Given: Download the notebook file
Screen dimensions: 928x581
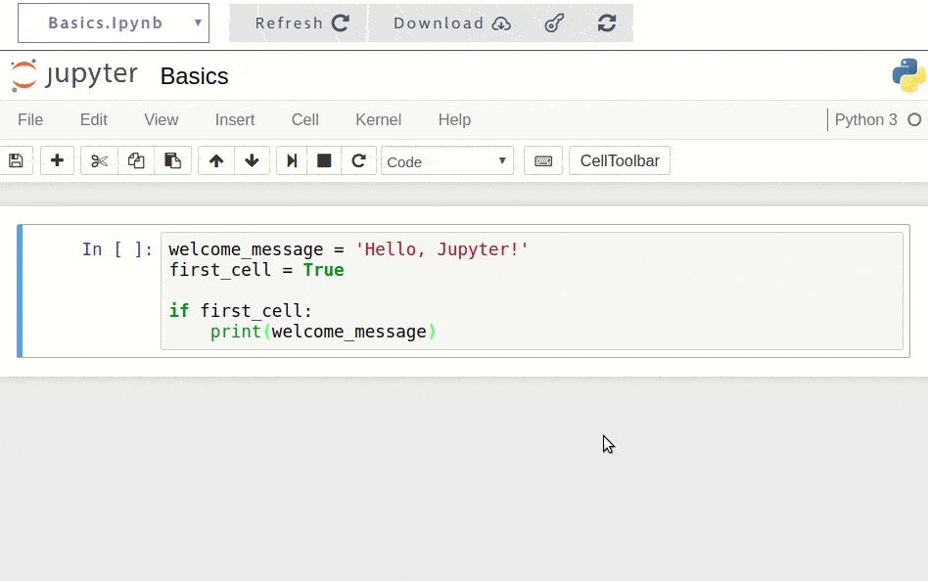Looking at the screenshot, I should point(451,22).
